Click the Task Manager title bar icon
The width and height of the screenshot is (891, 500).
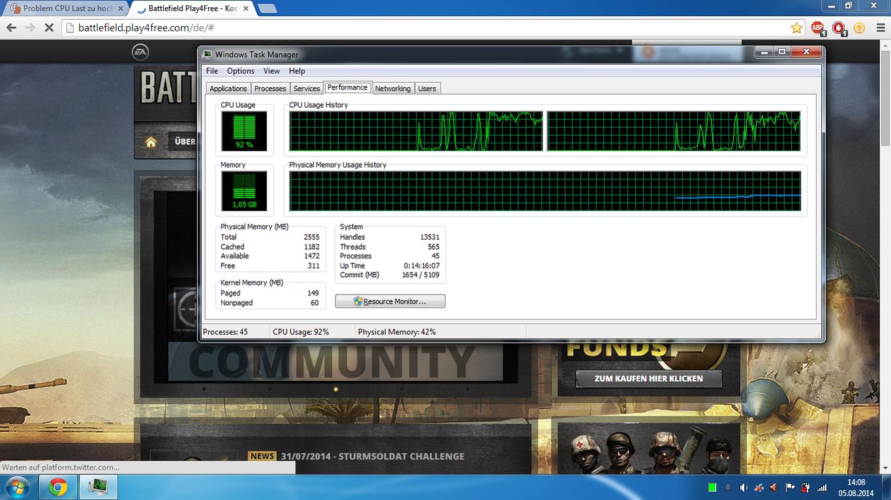[x=208, y=54]
